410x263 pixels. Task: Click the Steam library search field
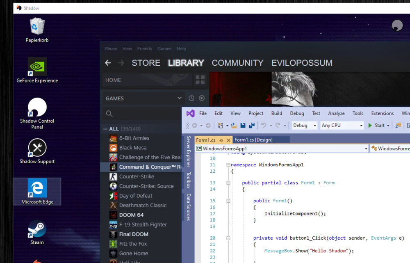[x=142, y=114]
